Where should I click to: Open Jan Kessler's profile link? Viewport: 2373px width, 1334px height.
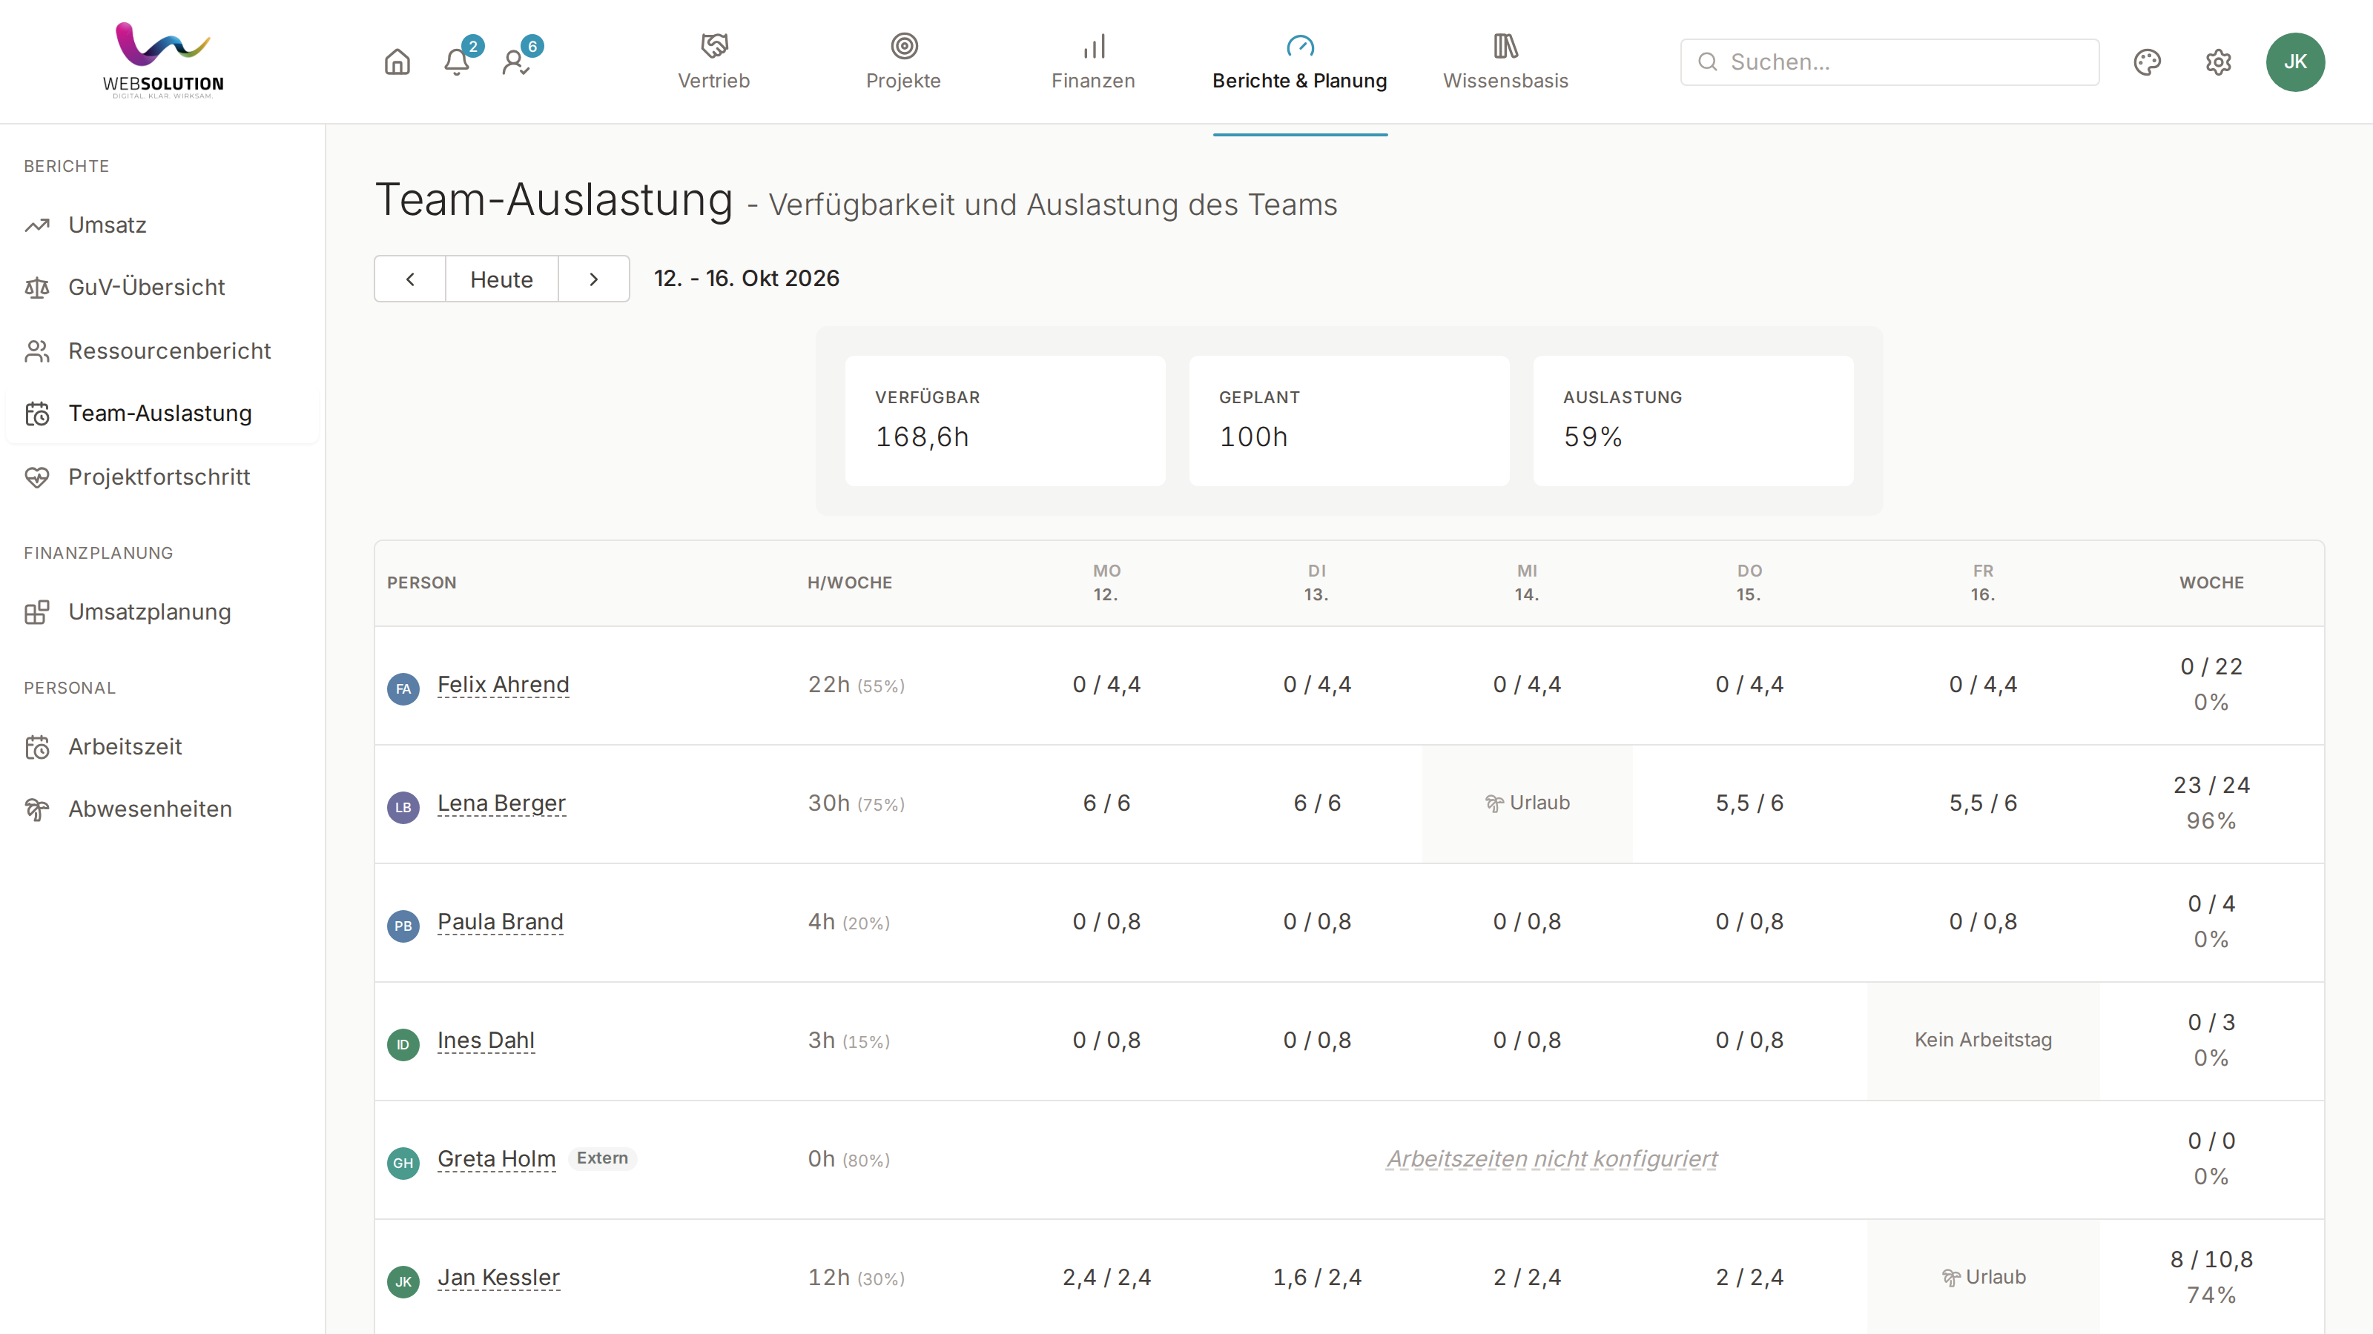click(498, 1278)
